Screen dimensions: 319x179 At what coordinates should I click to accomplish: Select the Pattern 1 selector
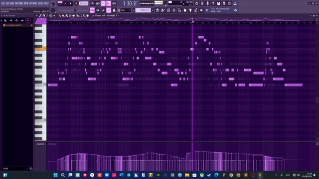[x=143, y=10]
